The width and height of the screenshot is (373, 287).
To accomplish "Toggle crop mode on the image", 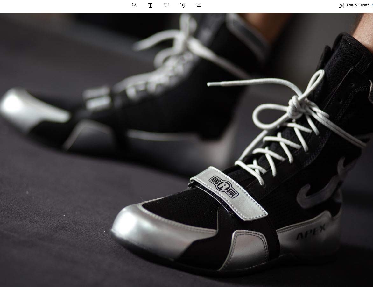I will pyautogui.click(x=198, y=5).
